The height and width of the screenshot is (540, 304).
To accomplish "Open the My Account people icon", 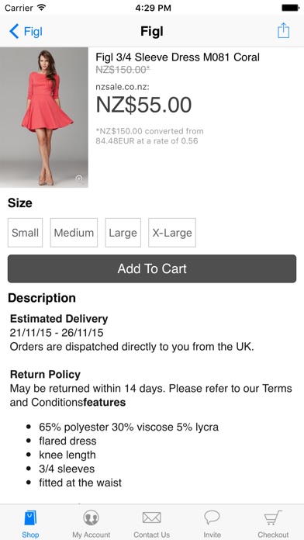I will pyautogui.click(x=91, y=517).
